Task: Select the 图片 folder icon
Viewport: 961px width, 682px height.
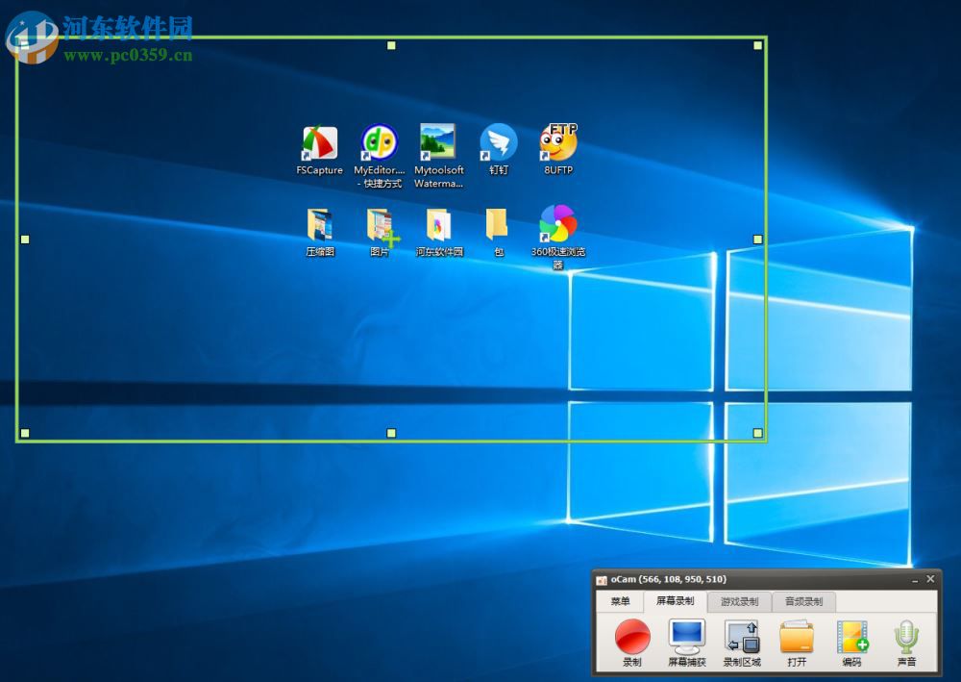Action: [x=380, y=232]
